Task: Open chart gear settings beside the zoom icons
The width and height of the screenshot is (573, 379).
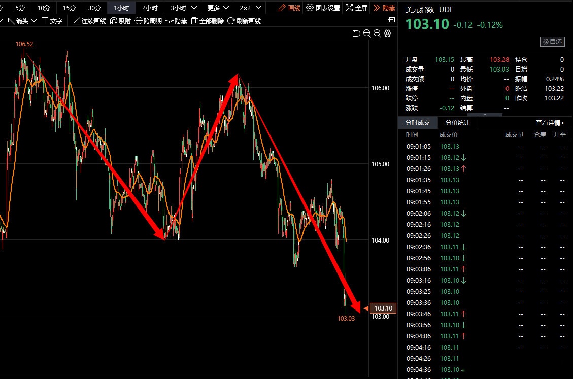Action: click(x=388, y=33)
